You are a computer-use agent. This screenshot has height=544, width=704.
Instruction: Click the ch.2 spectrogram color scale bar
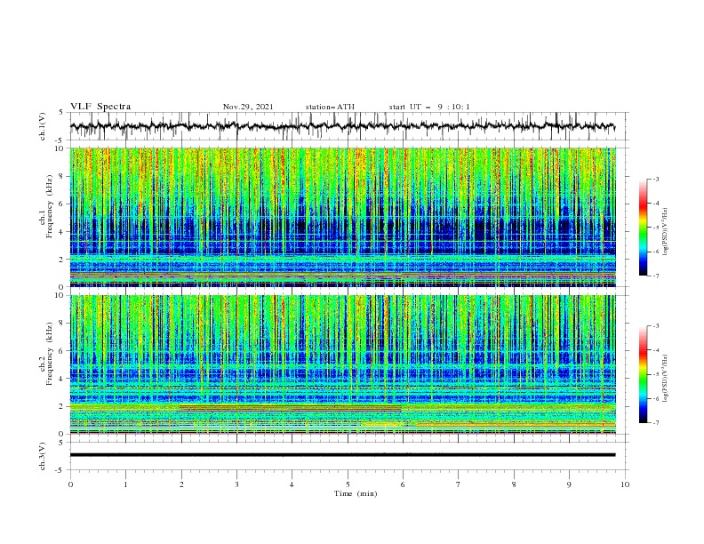643,374
